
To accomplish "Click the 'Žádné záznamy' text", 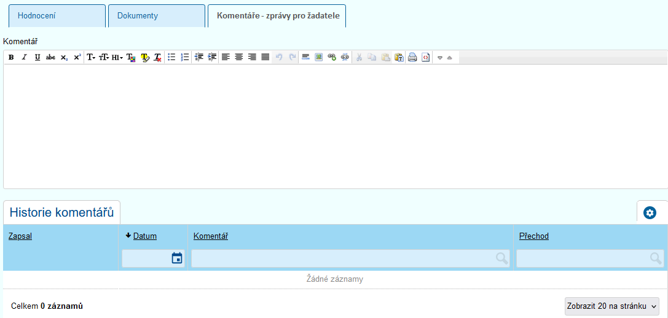I will coord(335,279).
